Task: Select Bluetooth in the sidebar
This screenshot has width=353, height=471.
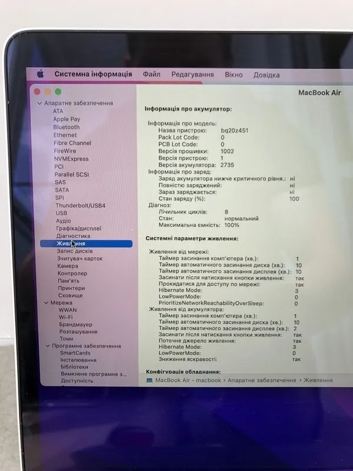Action: tap(66, 127)
